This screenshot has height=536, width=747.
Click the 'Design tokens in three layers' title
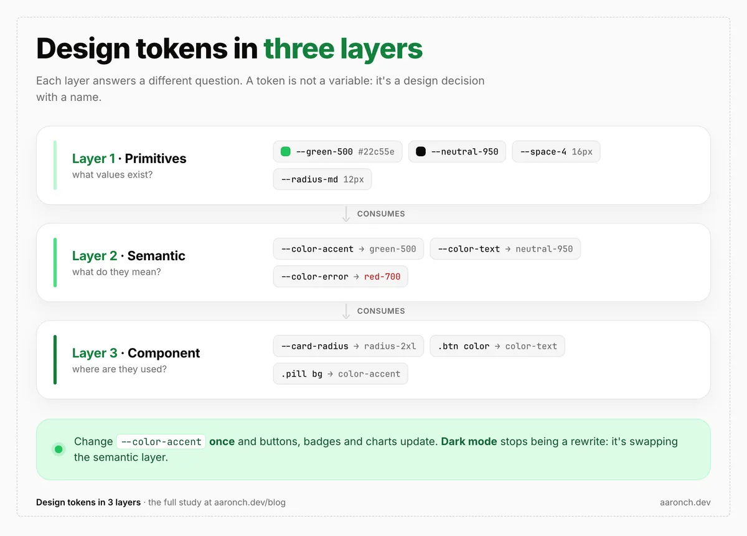(x=229, y=49)
